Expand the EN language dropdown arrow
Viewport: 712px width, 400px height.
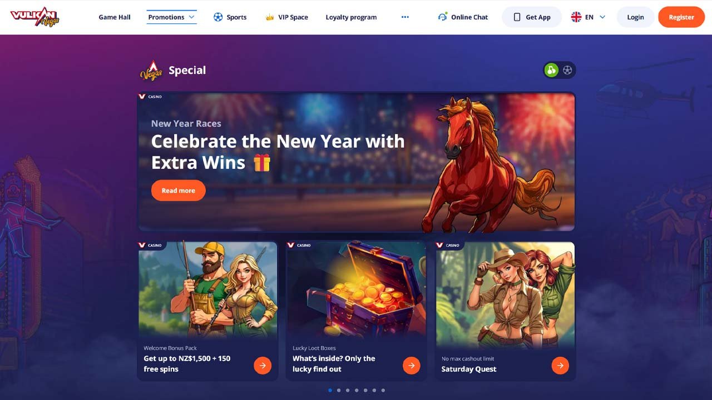point(602,17)
